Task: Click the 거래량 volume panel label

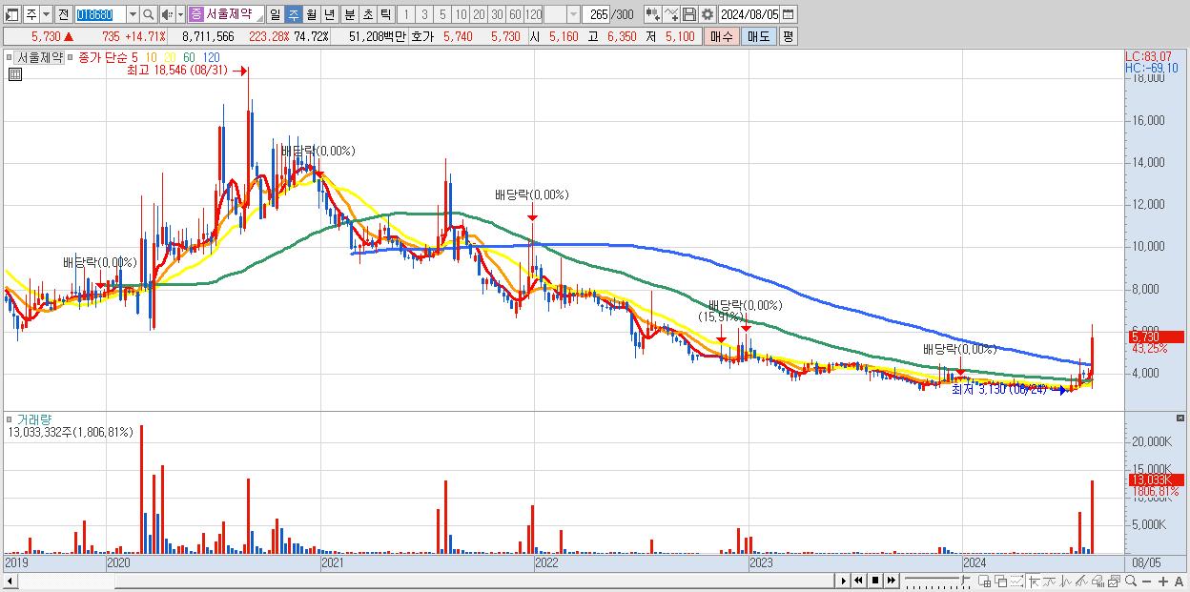Action: pyautogui.click(x=34, y=419)
